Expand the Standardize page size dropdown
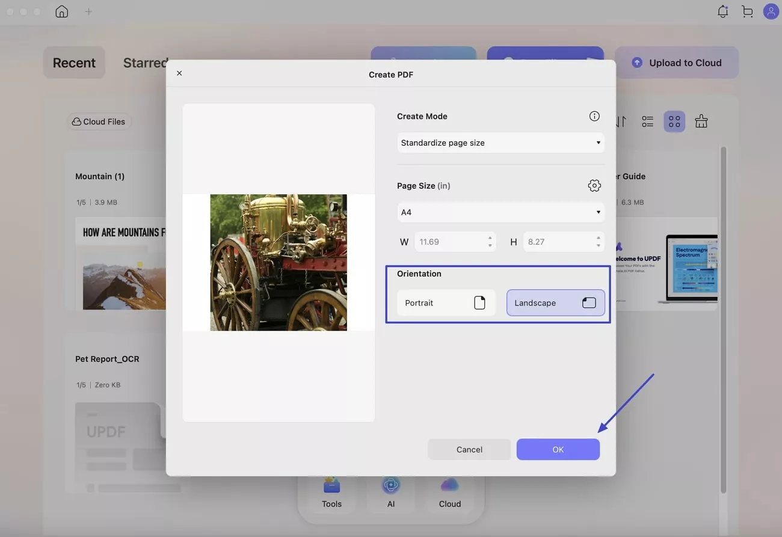Screen dimensions: 782x537 coord(500,143)
